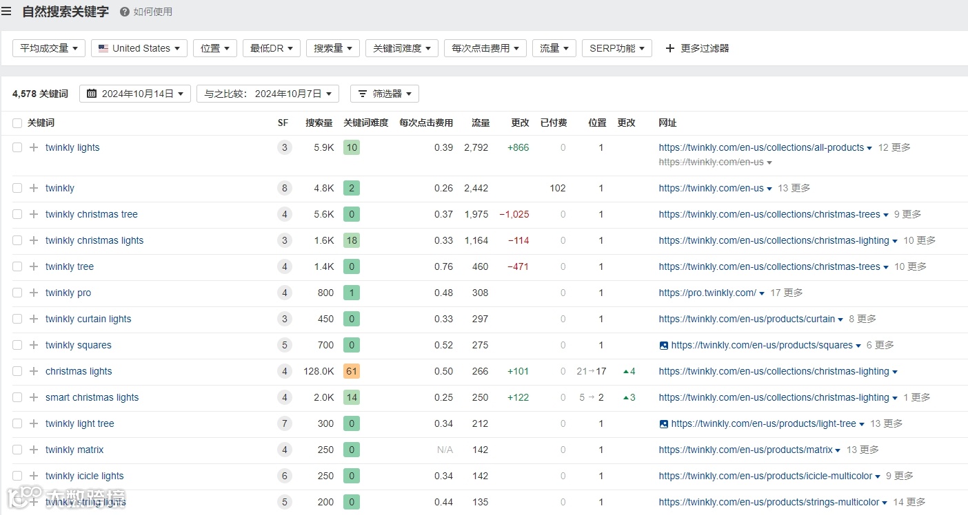The width and height of the screenshot is (968, 515).
Task: Select the twinkly matrix row checkbox
Action: pos(17,450)
